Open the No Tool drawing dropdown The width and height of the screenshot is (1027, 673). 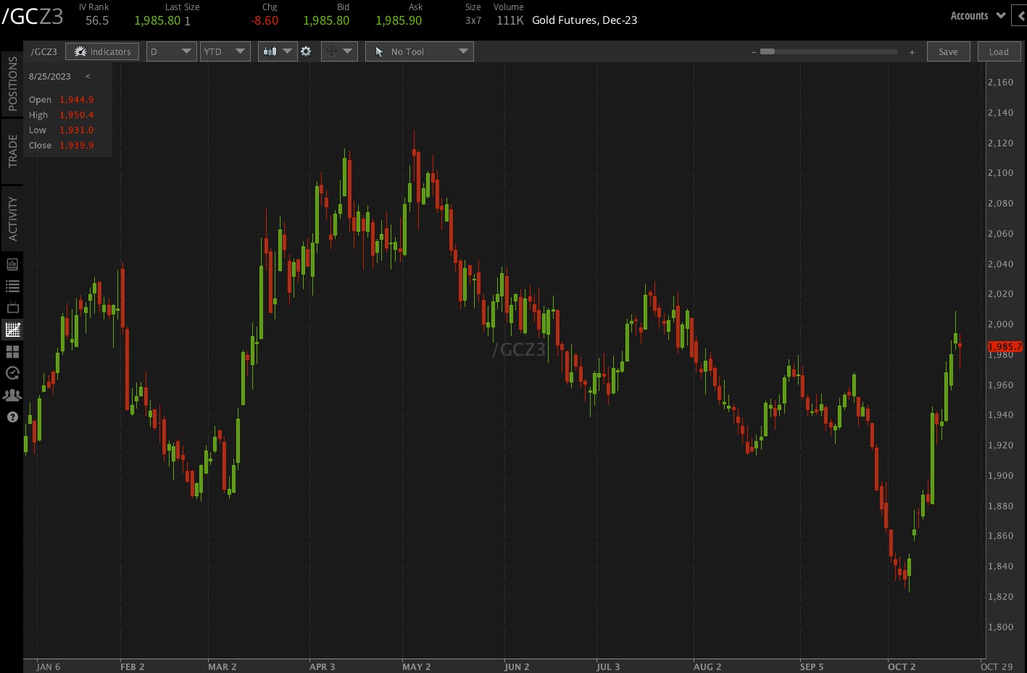[x=420, y=51]
